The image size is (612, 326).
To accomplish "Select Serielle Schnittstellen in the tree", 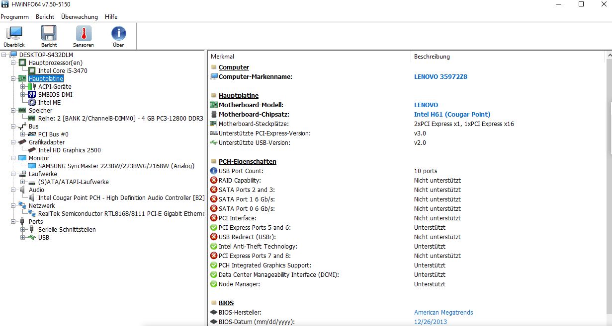I will pyautogui.click(x=67, y=230).
